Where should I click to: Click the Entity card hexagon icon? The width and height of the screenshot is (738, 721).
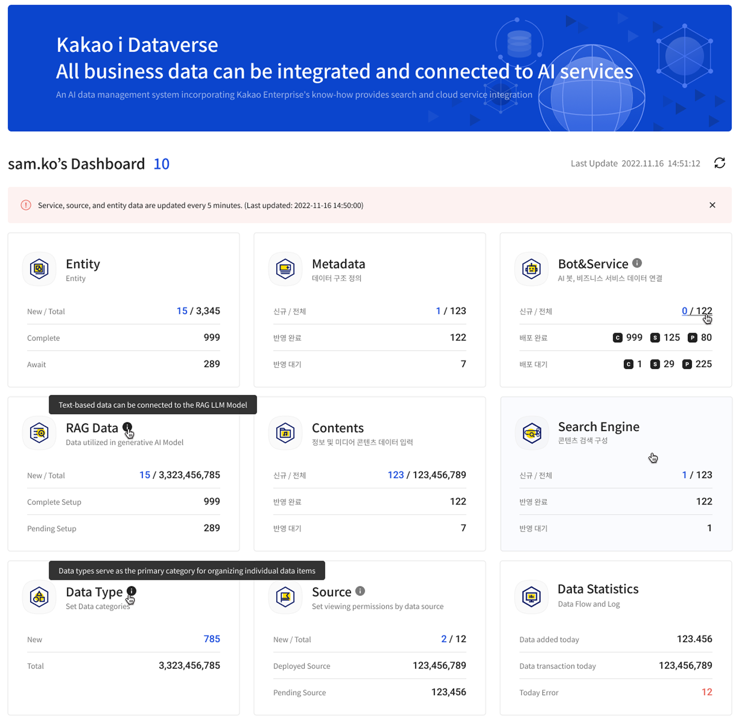(x=39, y=269)
